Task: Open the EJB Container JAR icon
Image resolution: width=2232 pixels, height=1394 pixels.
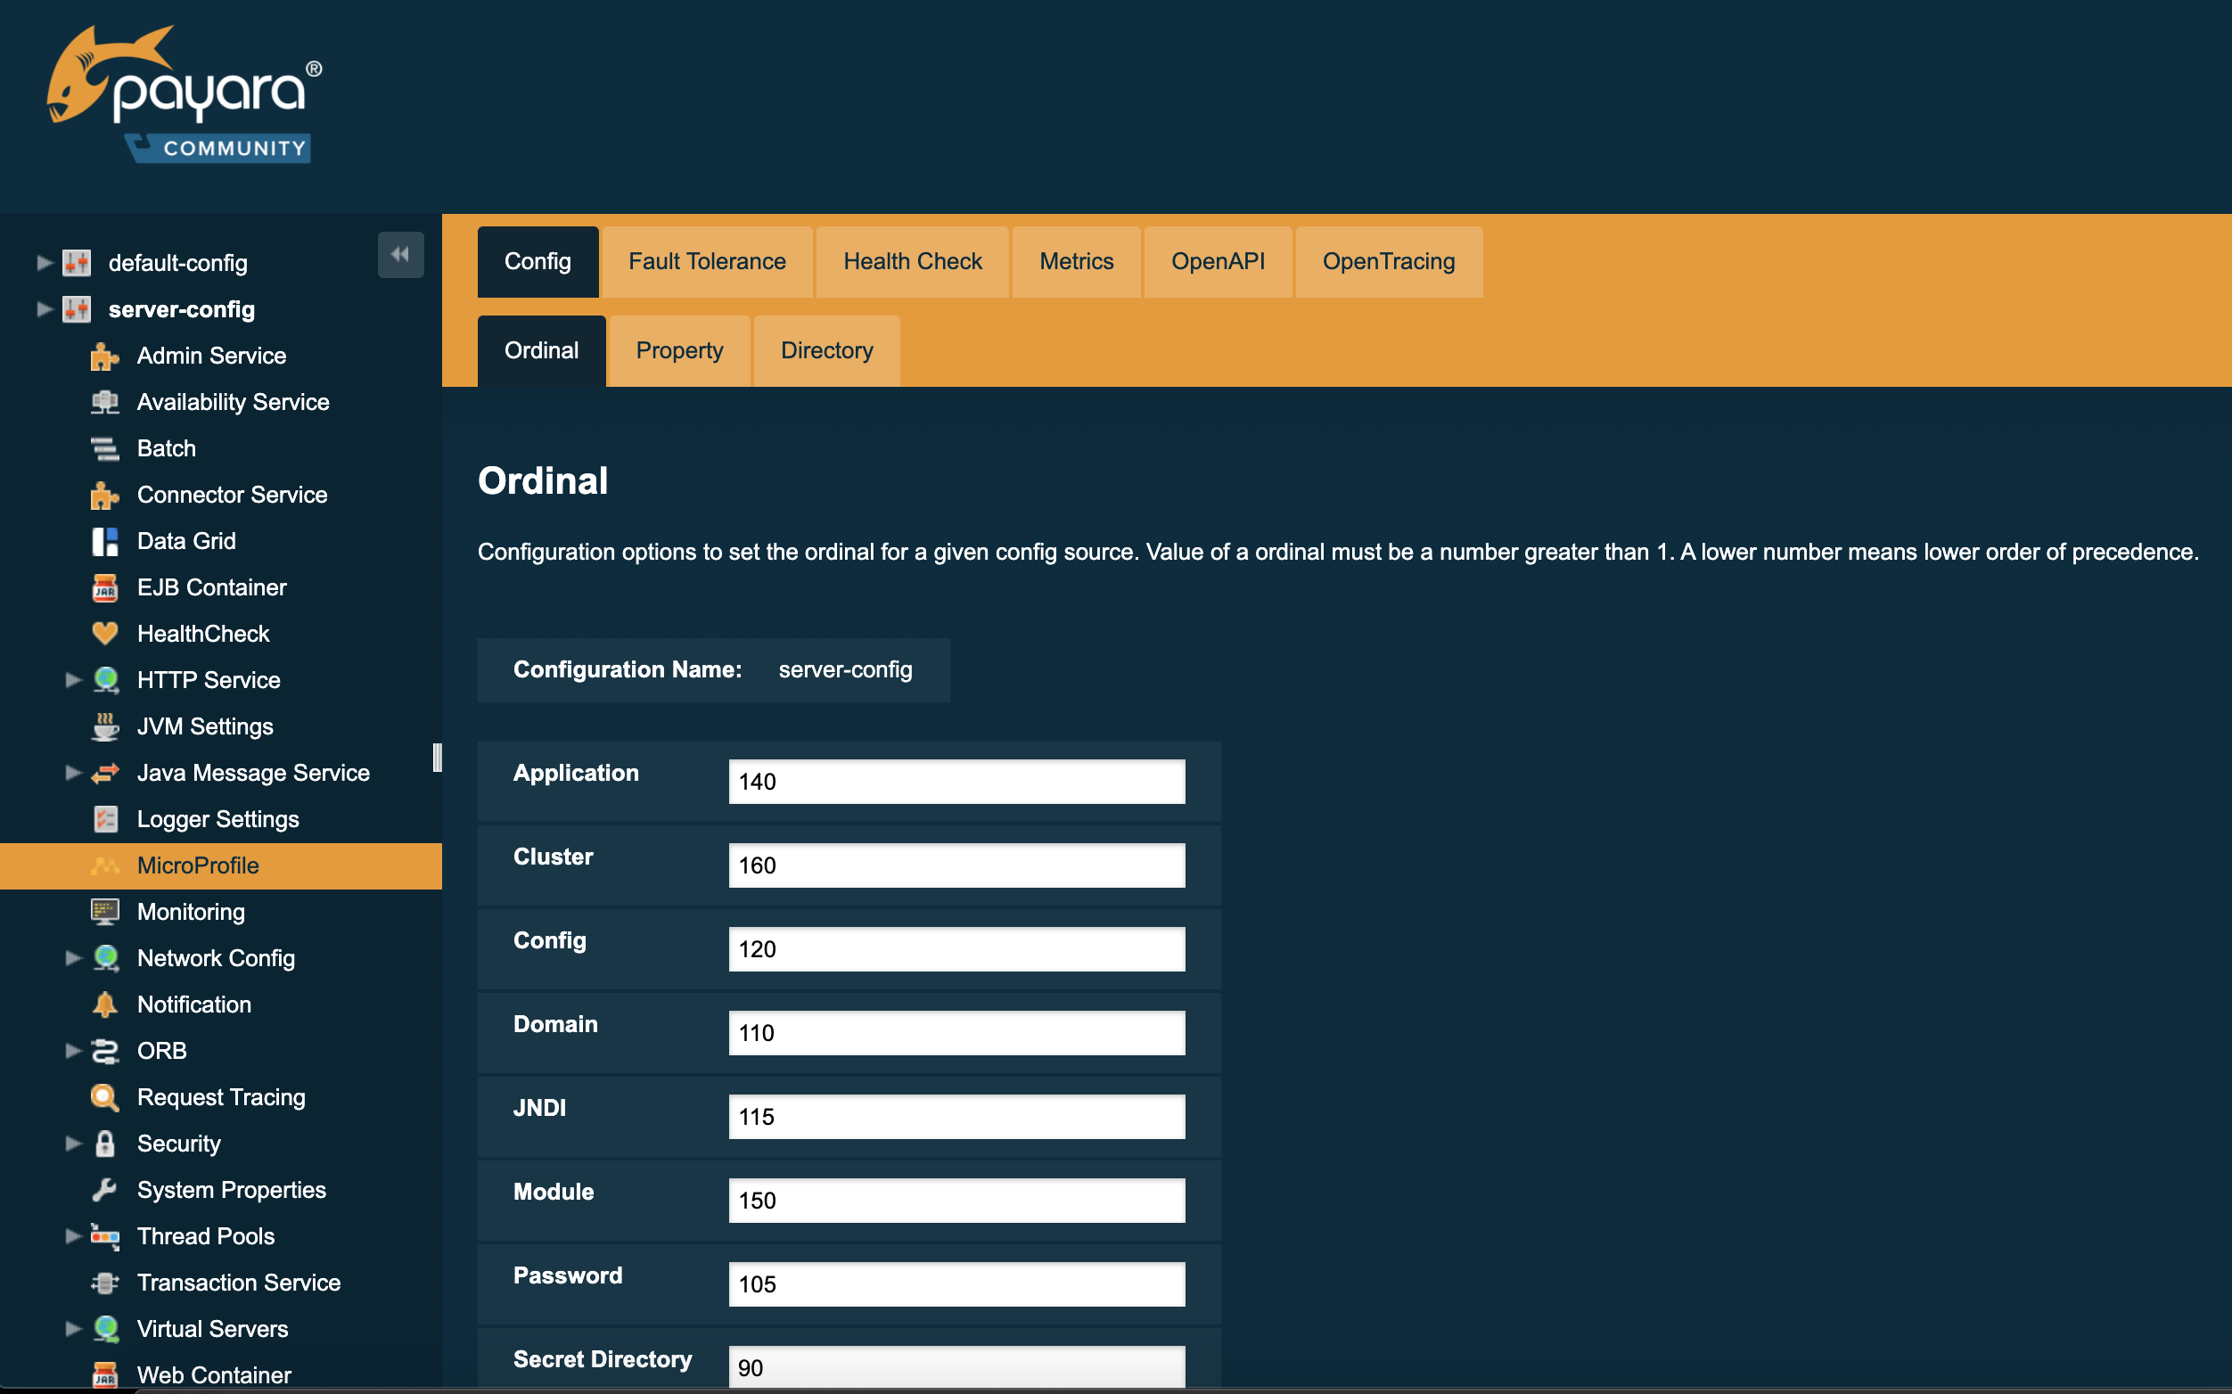Action: [x=104, y=587]
